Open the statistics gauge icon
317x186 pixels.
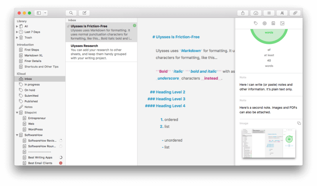[x=256, y=13]
